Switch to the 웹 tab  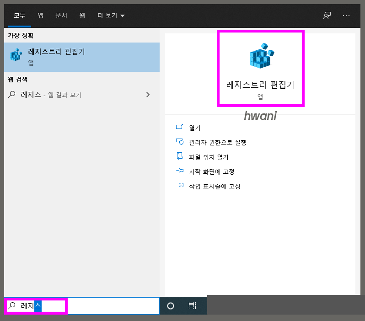82,16
